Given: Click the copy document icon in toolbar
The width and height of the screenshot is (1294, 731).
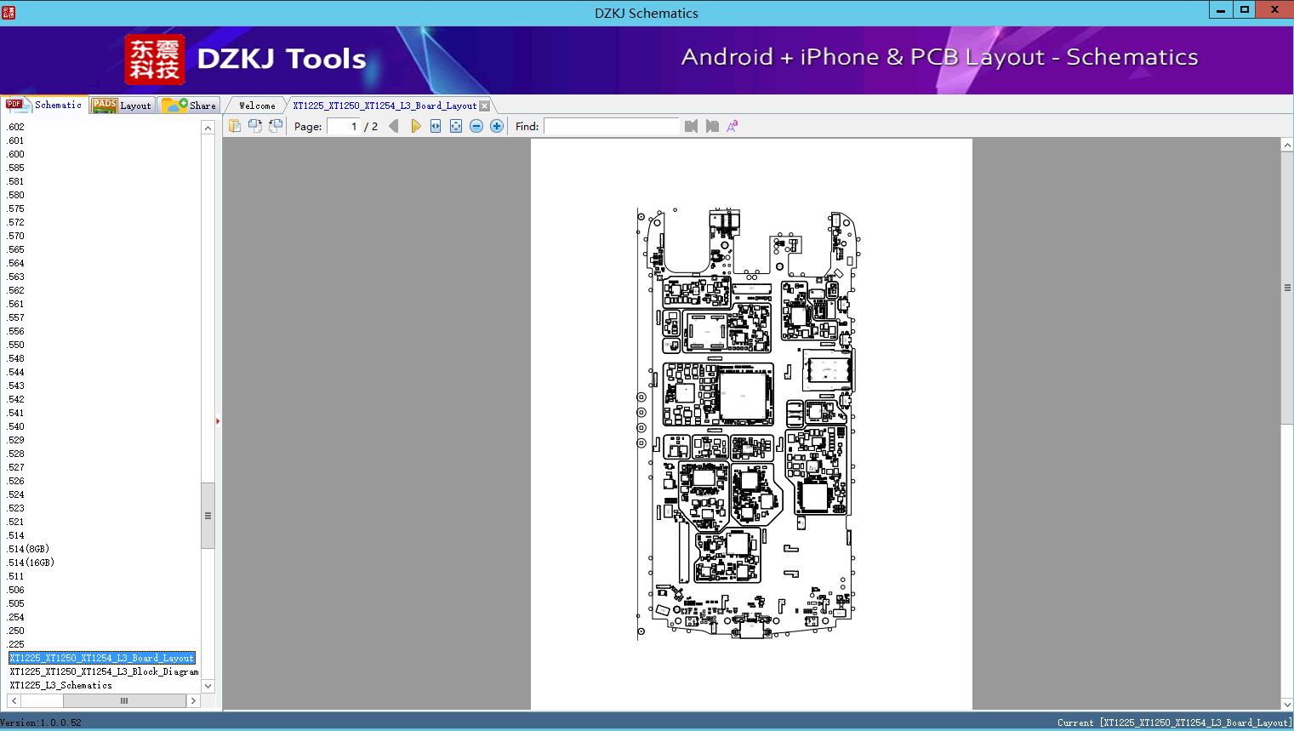Looking at the screenshot, I should tap(234, 126).
